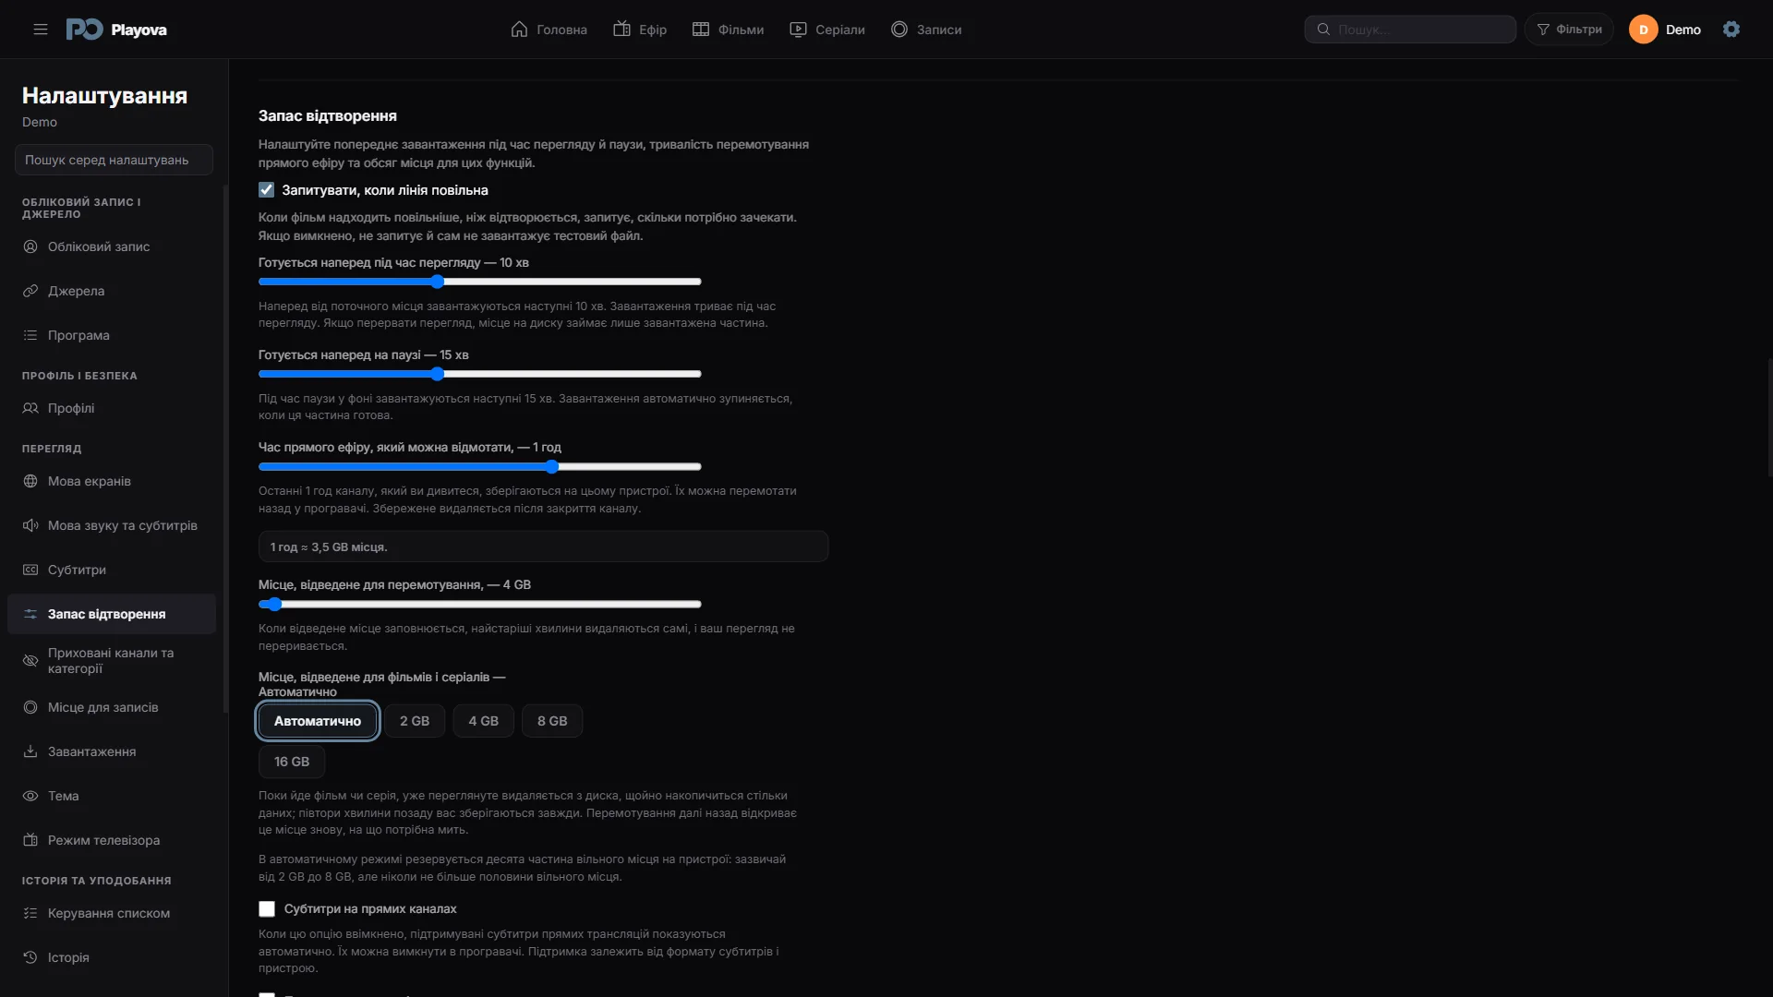Open the Фільтри button
The height and width of the screenshot is (997, 1773).
tap(1569, 30)
